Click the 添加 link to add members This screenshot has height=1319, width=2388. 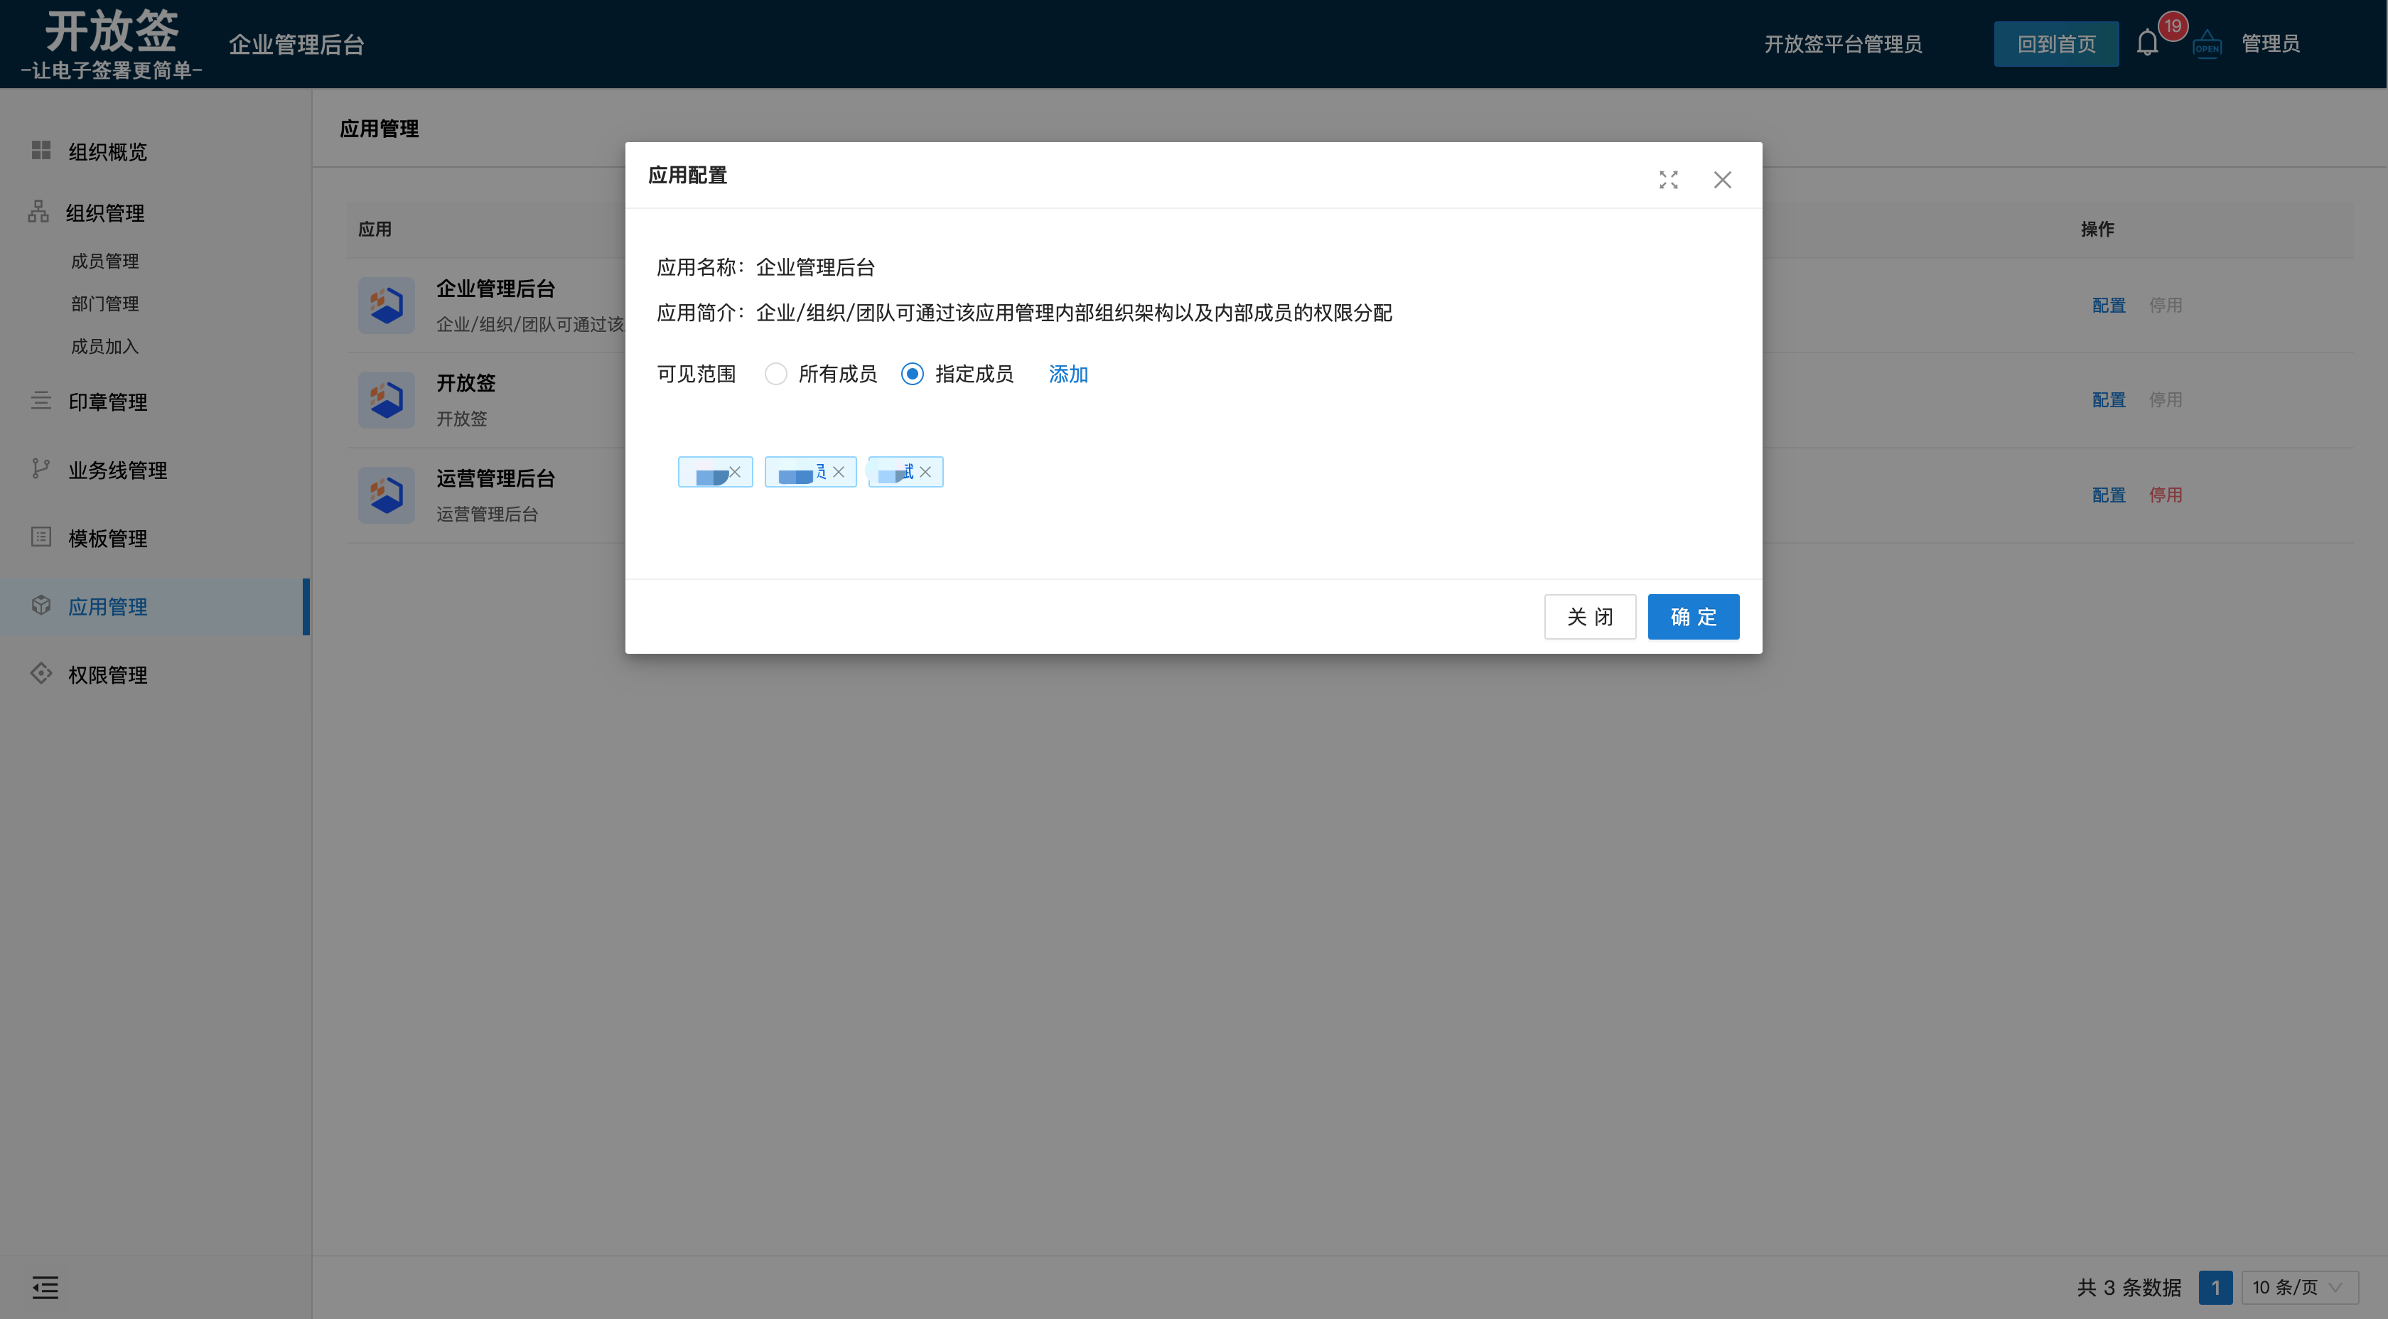1068,375
